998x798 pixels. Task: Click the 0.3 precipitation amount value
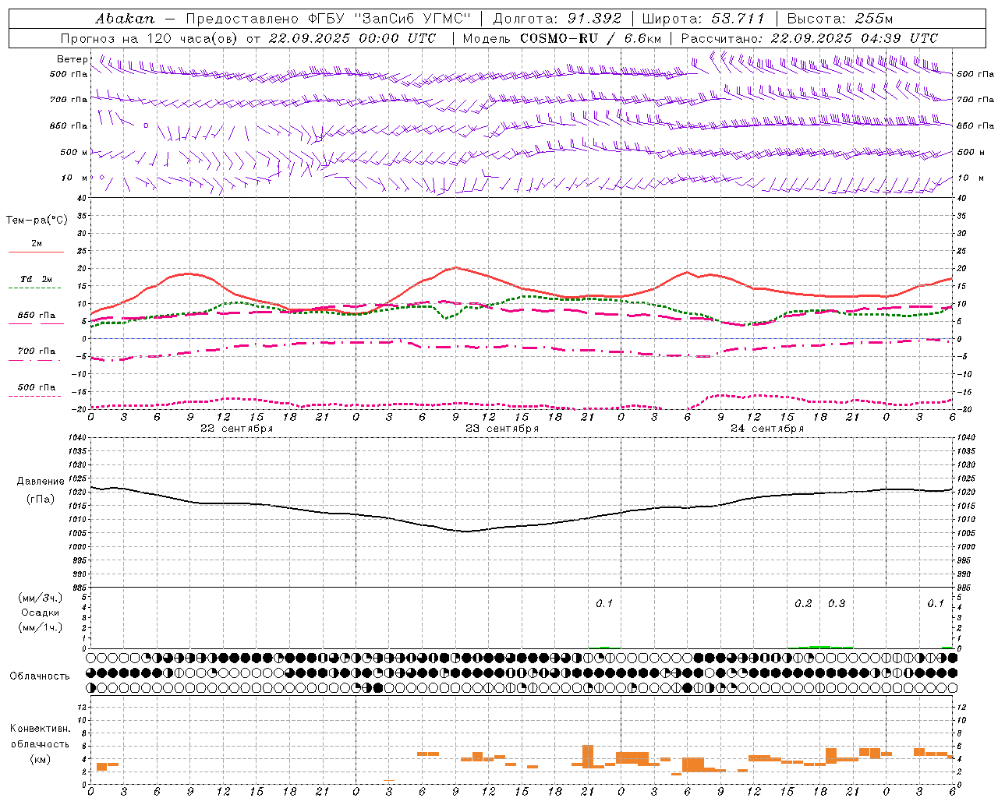pyautogui.click(x=837, y=604)
